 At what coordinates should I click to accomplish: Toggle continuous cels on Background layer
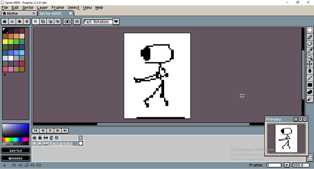coord(46,143)
